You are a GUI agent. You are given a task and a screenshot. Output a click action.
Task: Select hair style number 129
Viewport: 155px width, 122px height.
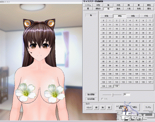click(110, 86)
